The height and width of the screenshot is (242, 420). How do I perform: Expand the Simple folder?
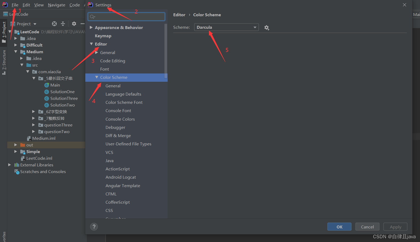(16, 151)
